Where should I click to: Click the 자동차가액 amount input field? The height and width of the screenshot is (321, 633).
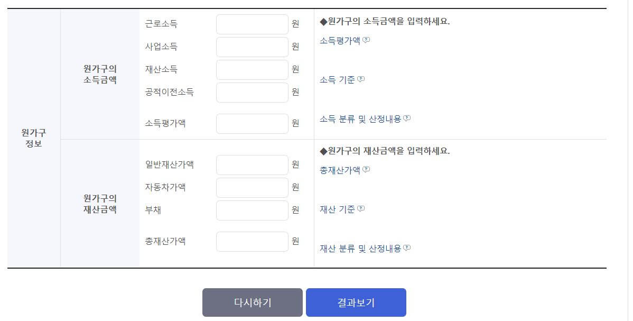(252, 187)
